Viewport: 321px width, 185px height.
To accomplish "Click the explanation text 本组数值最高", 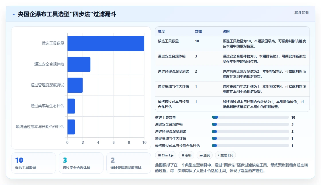I will click(265, 41).
